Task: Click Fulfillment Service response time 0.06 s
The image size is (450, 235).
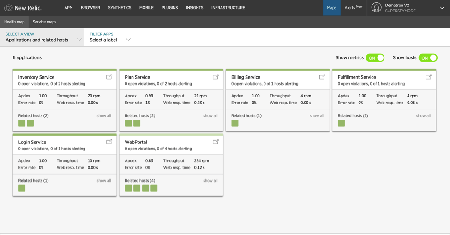Action: 413,103
